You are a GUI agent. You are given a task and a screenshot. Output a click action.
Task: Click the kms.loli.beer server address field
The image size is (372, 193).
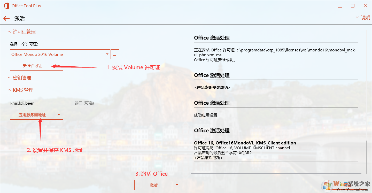[x=39, y=103]
